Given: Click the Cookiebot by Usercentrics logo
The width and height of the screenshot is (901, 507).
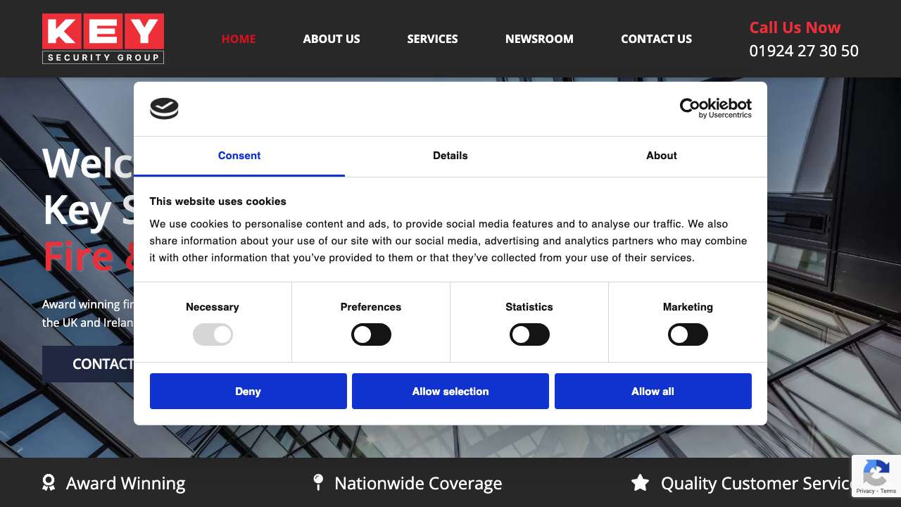Looking at the screenshot, I should [x=715, y=108].
